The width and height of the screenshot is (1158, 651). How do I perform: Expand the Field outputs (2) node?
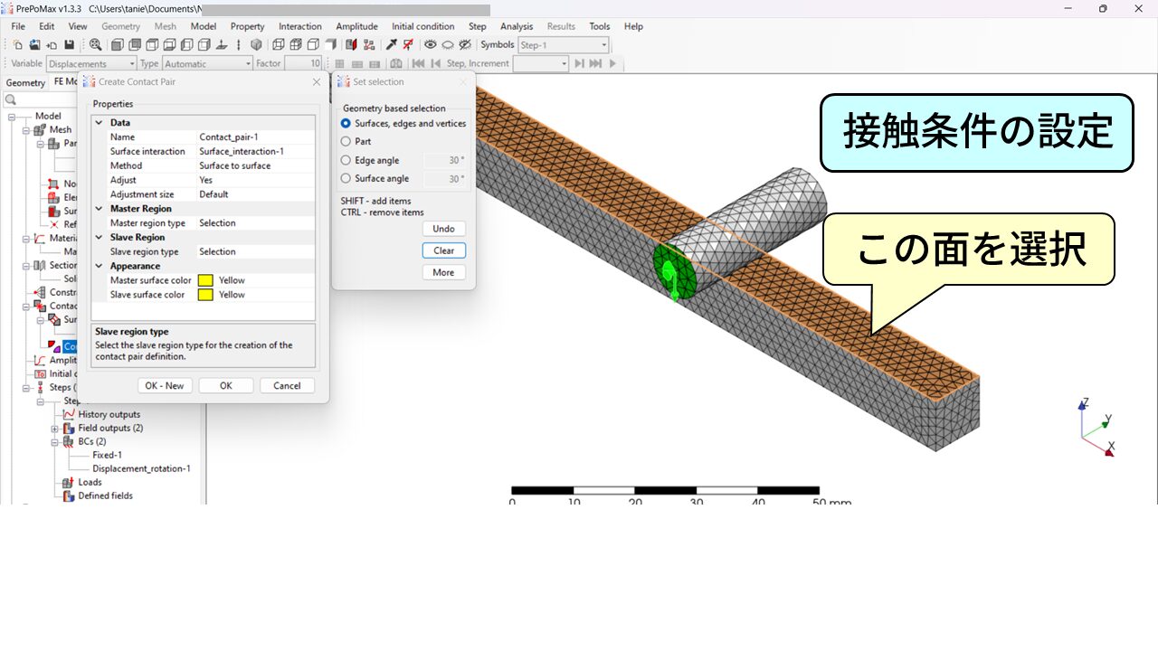55,429
